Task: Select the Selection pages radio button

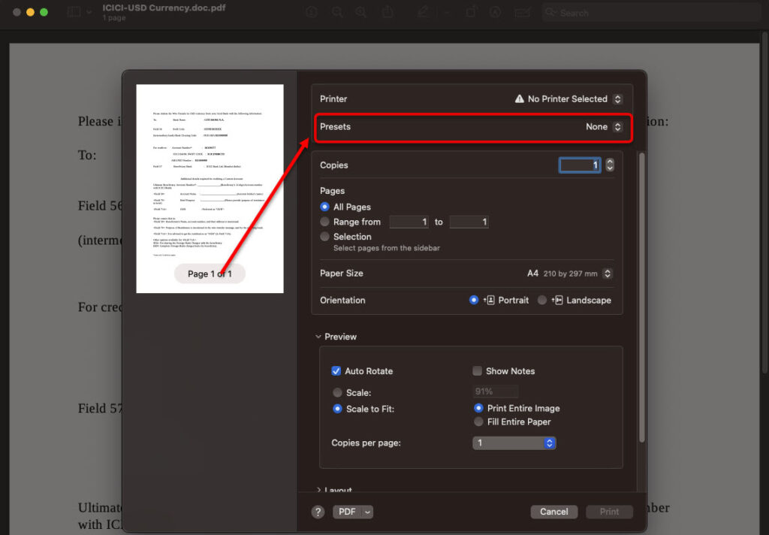Action: (x=324, y=237)
